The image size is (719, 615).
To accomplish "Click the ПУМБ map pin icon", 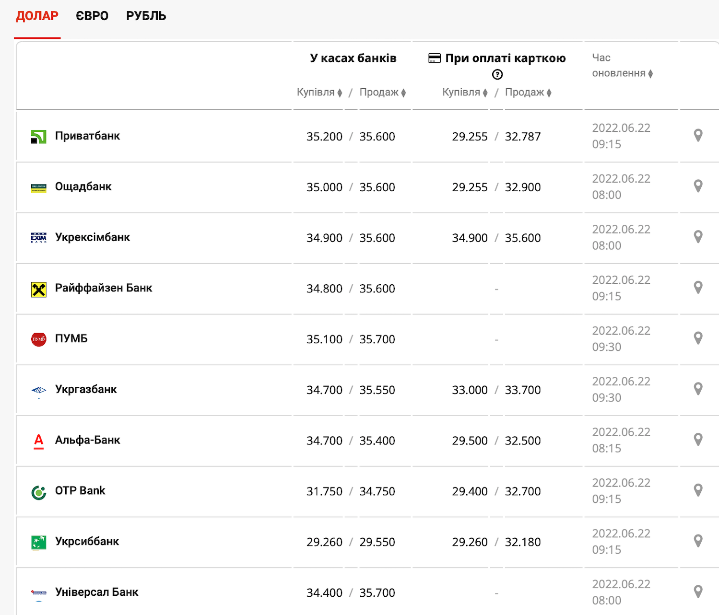I will pyautogui.click(x=698, y=338).
